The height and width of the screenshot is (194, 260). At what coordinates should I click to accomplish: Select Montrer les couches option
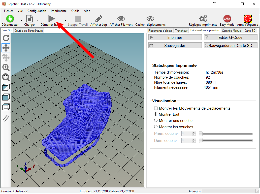(156, 127)
